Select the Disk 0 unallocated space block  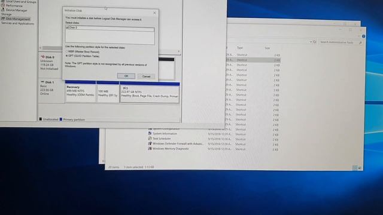tap(166, 69)
